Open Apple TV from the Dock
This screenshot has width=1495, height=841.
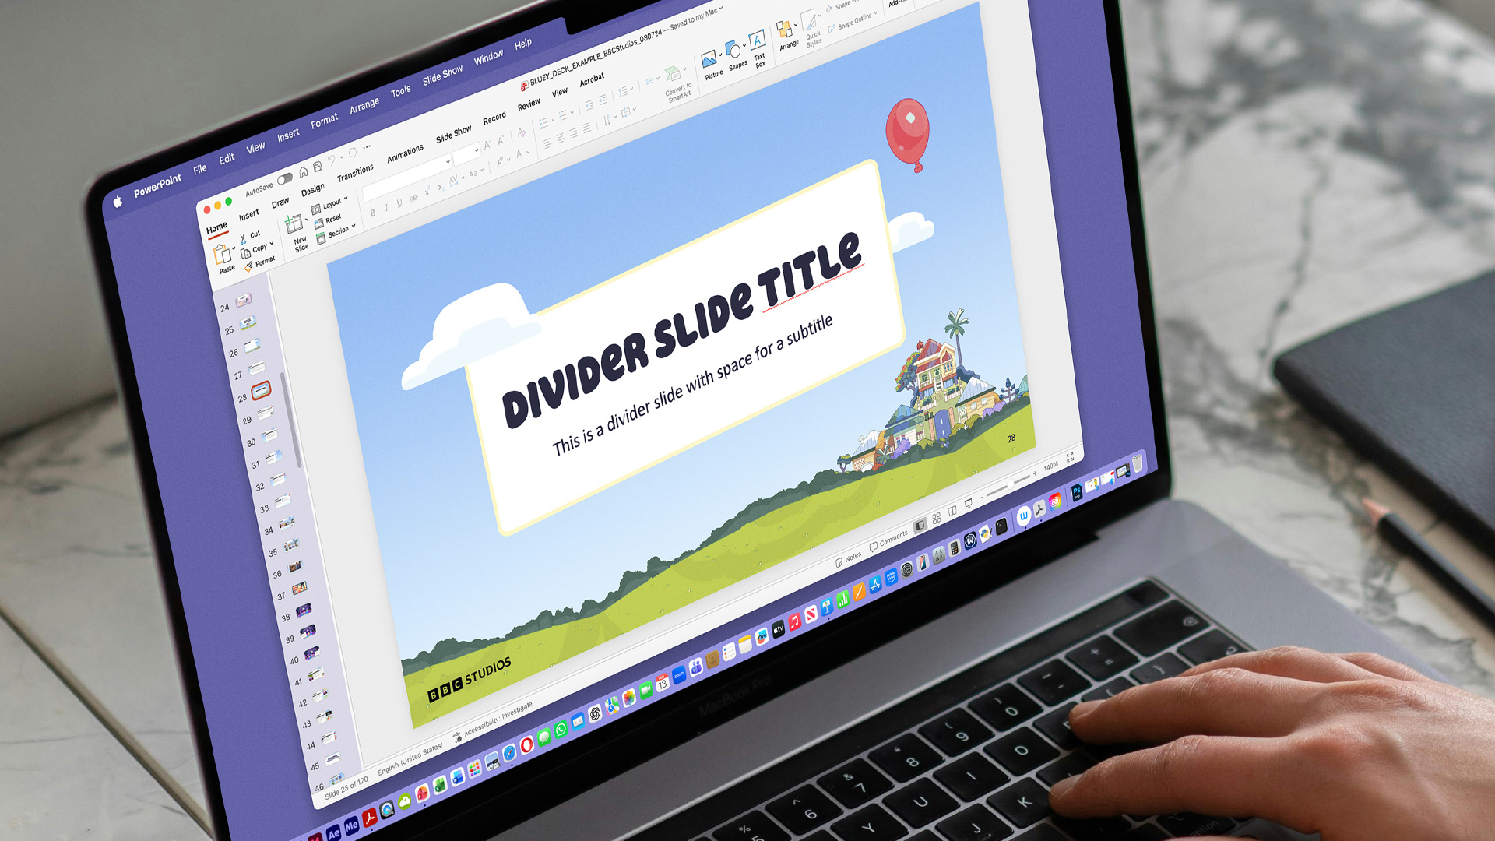pos(777,629)
